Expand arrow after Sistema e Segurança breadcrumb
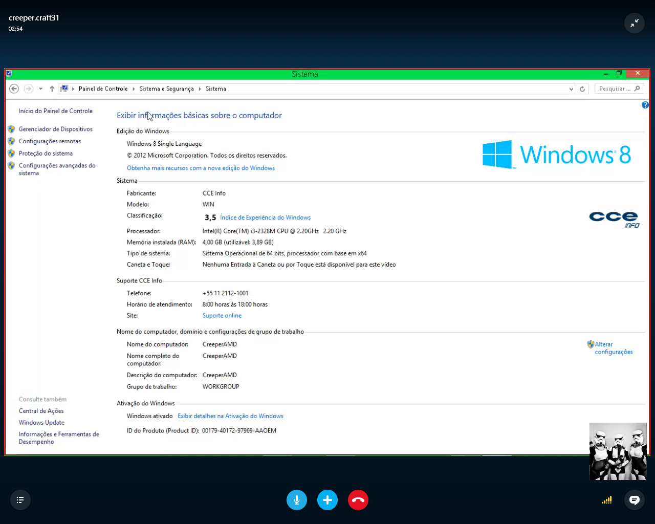The image size is (655, 524). click(200, 89)
